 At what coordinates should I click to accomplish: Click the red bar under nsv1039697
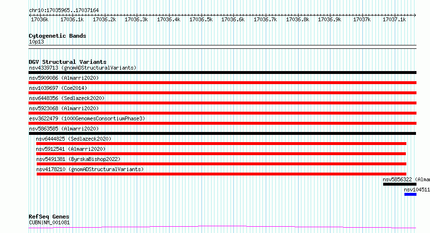[222, 93]
